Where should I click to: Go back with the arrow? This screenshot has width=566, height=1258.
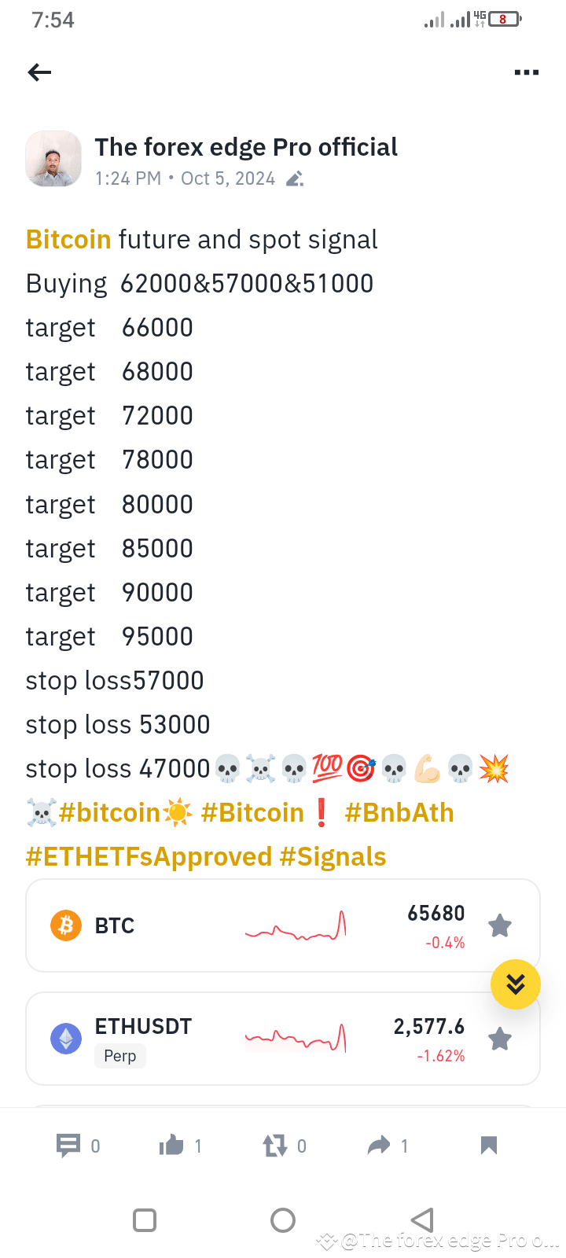(x=39, y=72)
